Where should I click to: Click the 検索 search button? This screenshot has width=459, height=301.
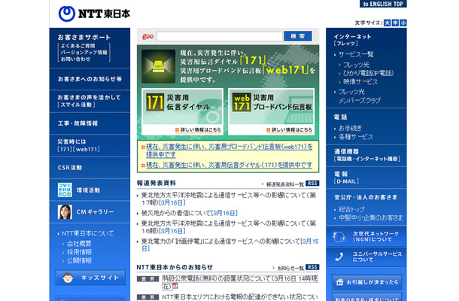pyautogui.click(x=298, y=36)
